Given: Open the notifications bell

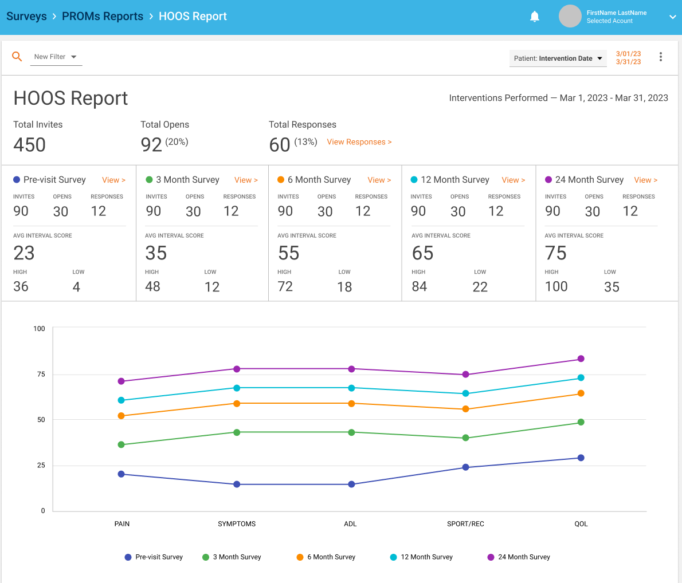Looking at the screenshot, I should pos(535,17).
